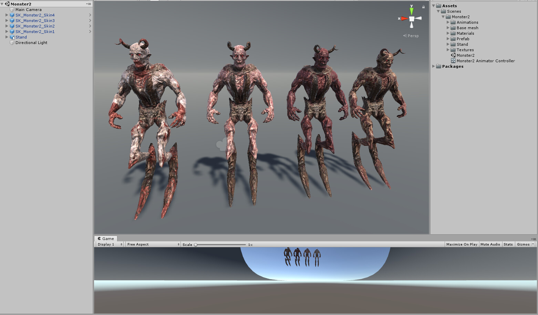Image resolution: width=538 pixels, height=315 pixels.
Task: Click the padlock icon above the scene gizmo
Action: 423,6
